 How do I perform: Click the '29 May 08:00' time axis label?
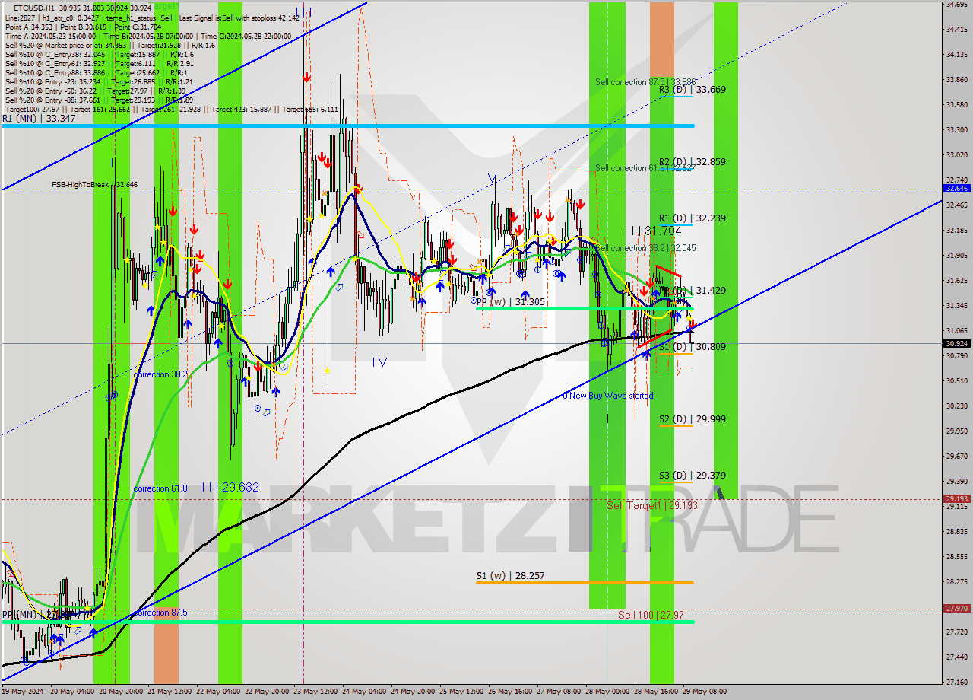coord(703,692)
